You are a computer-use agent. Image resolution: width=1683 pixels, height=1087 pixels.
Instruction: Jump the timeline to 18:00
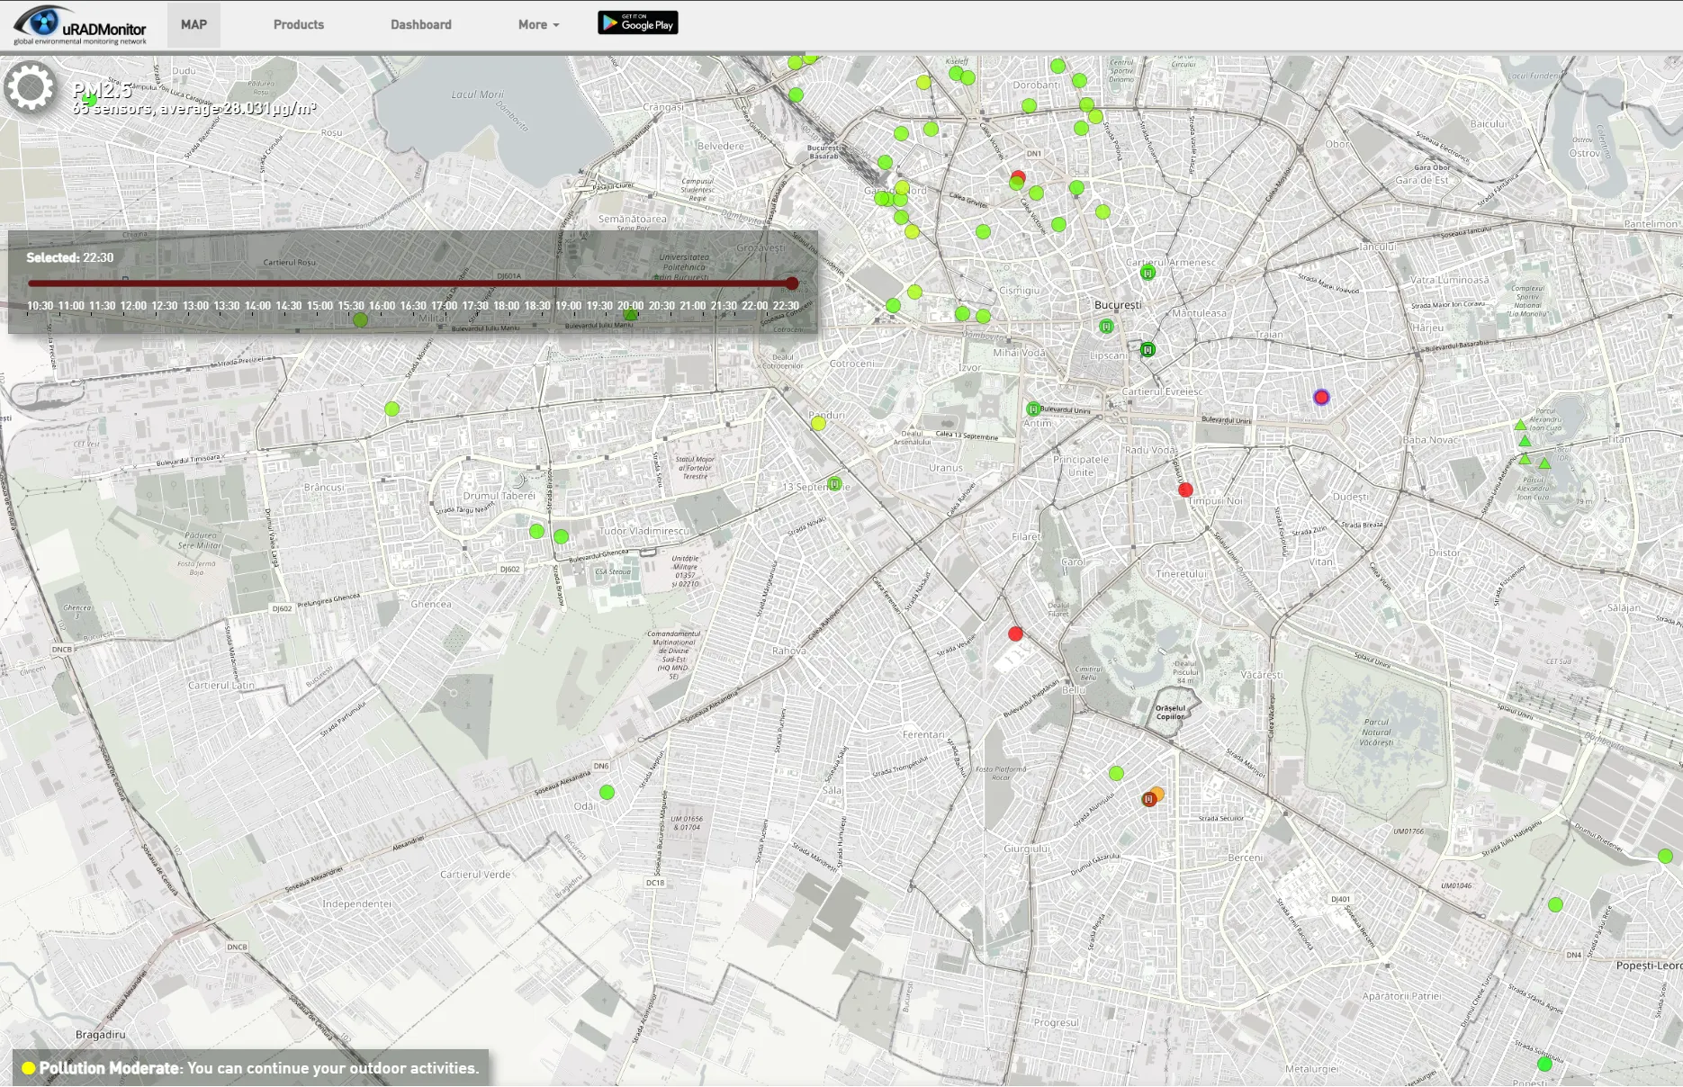pos(507,306)
